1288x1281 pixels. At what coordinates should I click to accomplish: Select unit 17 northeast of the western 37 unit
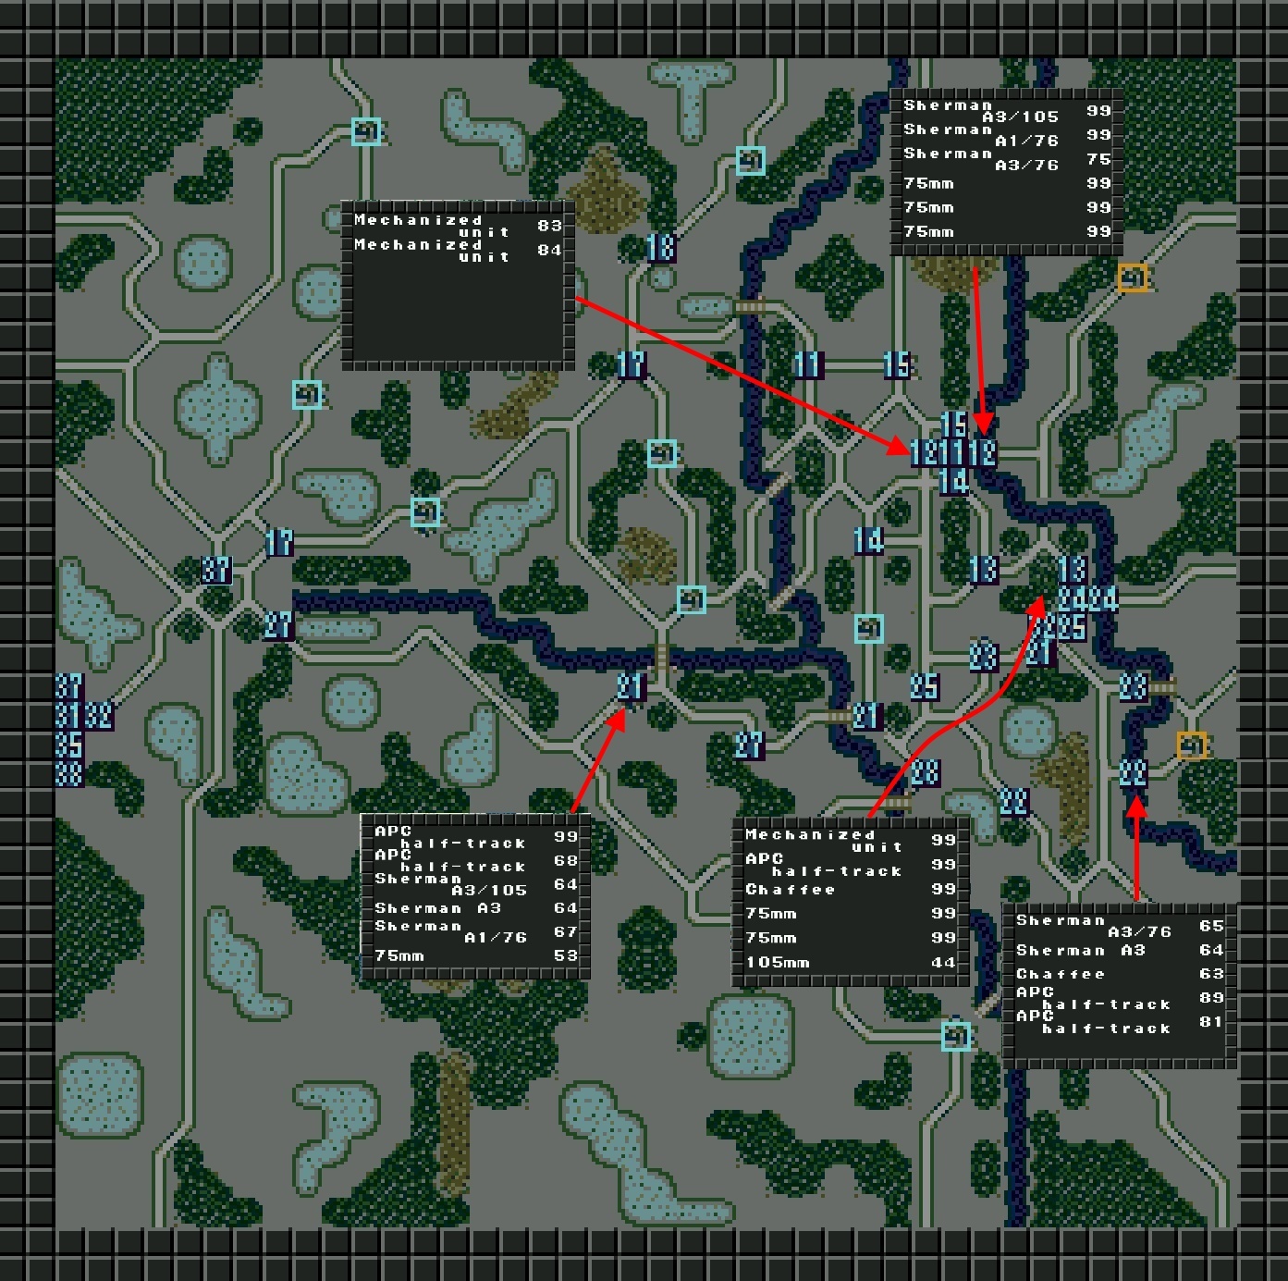279,543
